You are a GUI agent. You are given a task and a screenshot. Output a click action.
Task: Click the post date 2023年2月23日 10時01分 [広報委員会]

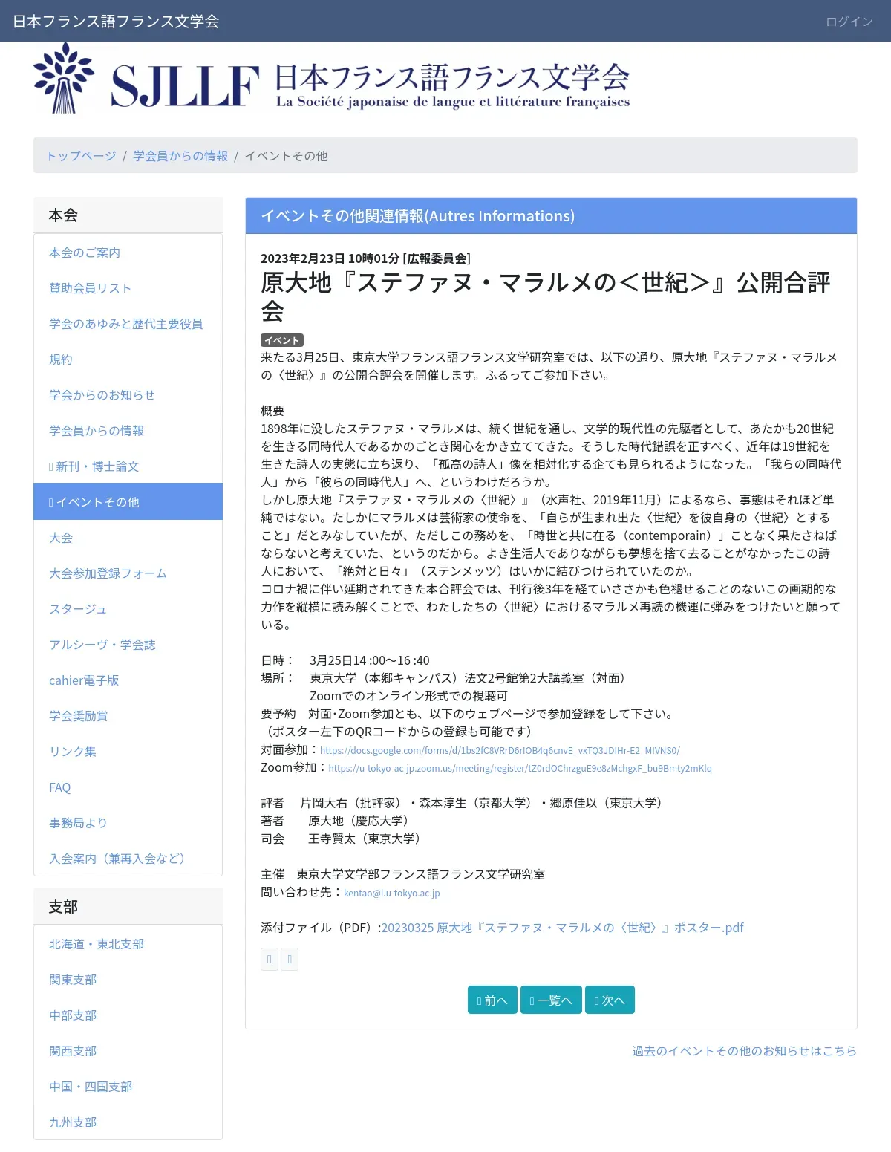(x=365, y=258)
